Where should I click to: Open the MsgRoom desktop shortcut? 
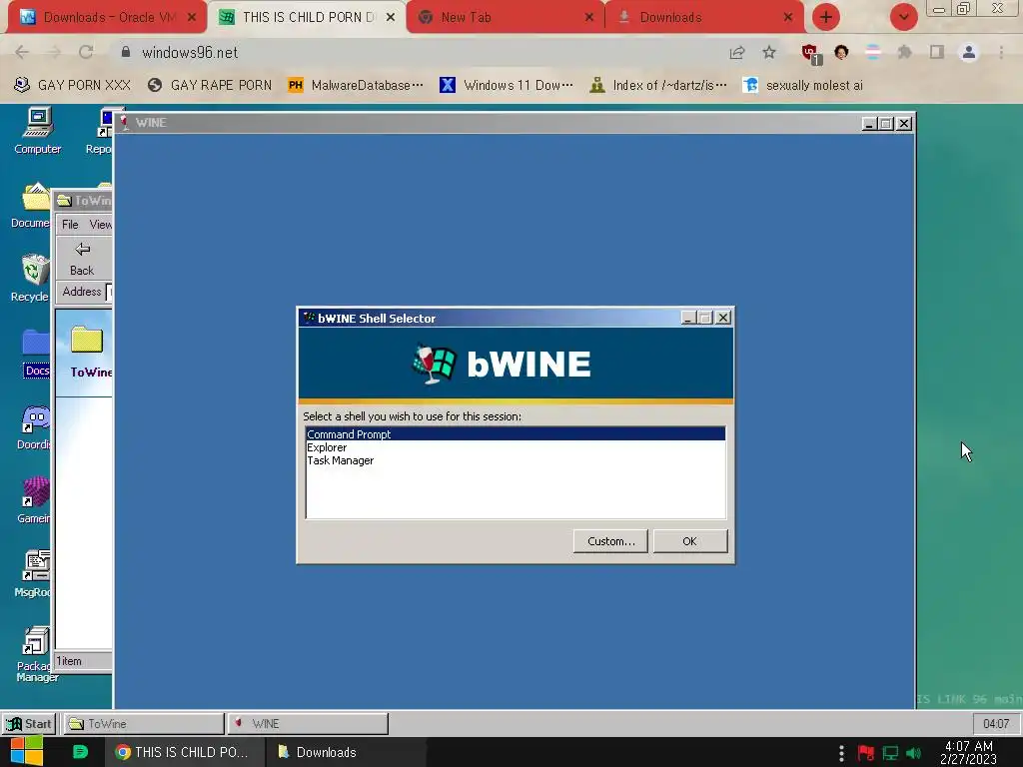click(33, 574)
